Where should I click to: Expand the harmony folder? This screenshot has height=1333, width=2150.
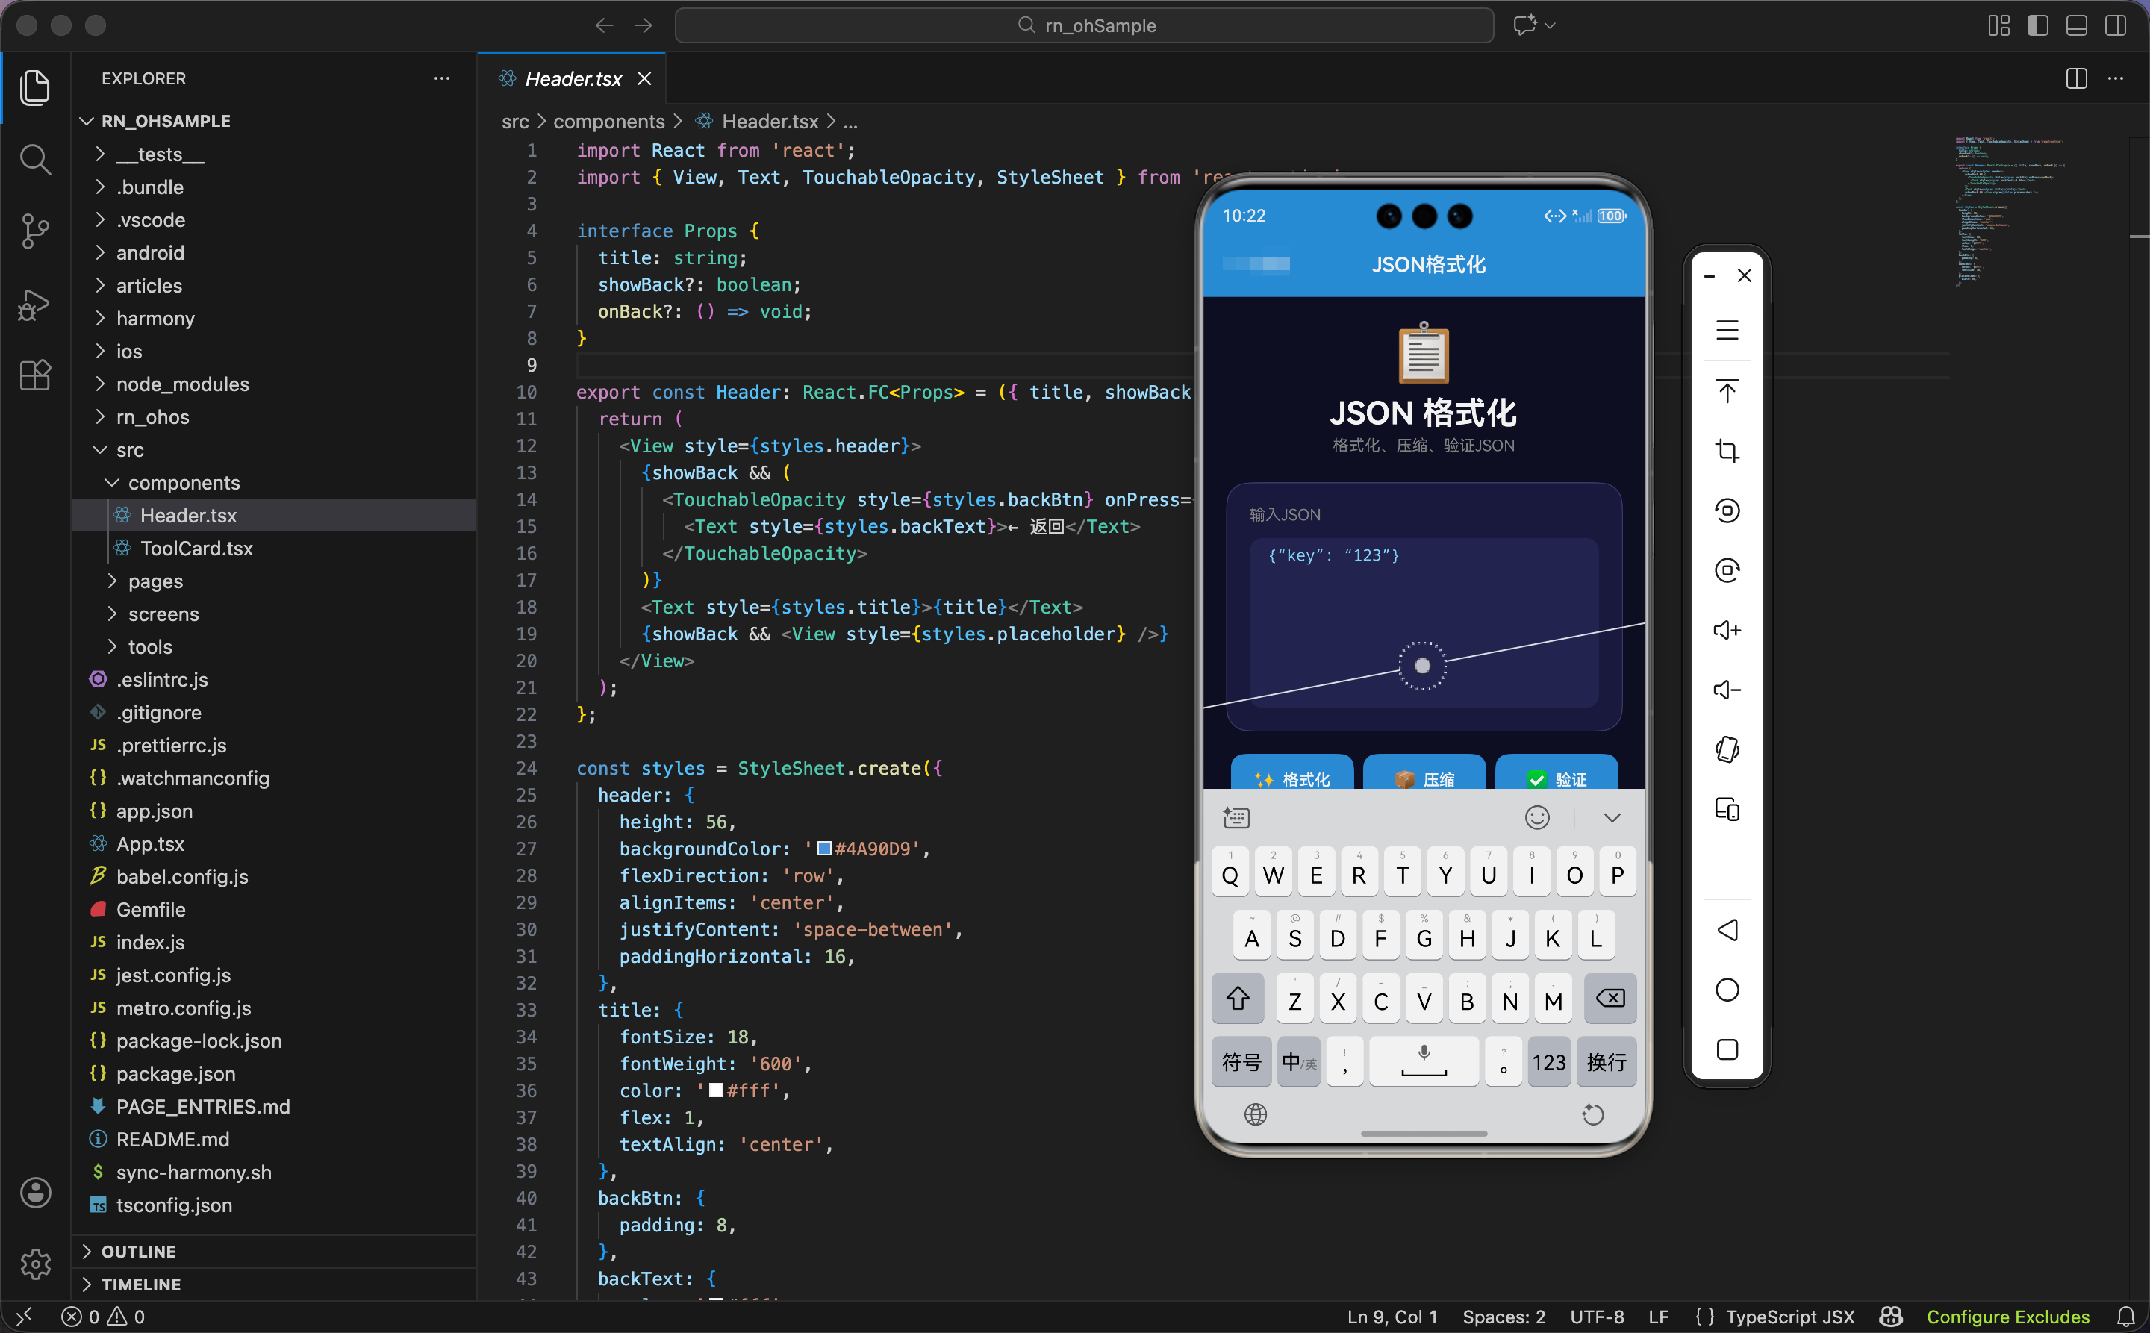tap(155, 318)
